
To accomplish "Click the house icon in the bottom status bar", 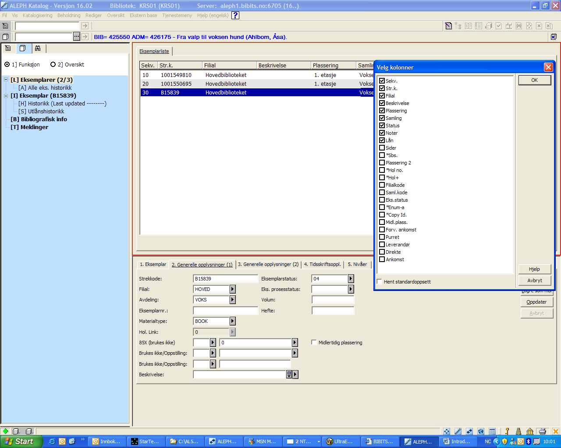I will click(530, 431).
